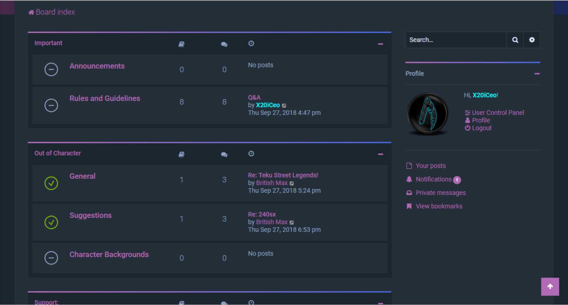Open View bookmarks

pos(439,206)
